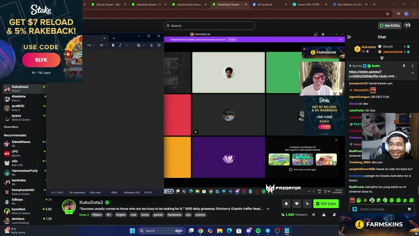Click the Copilot icon in Notepad
Screen dimensions: 419x236
(139, 45)
